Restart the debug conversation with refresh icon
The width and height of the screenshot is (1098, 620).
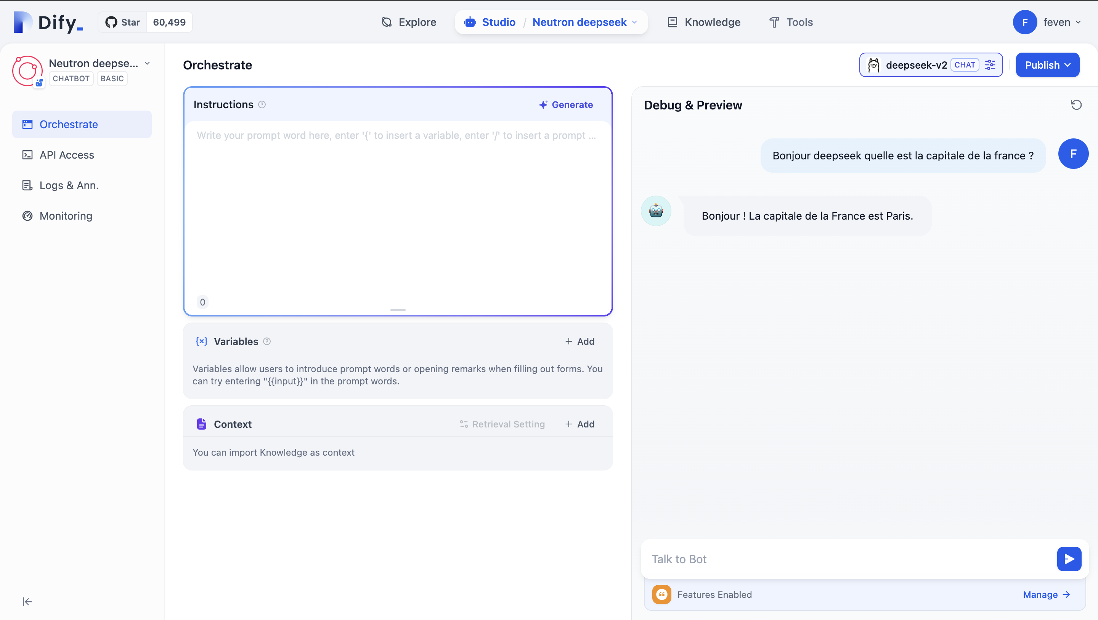pyautogui.click(x=1076, y=105)
